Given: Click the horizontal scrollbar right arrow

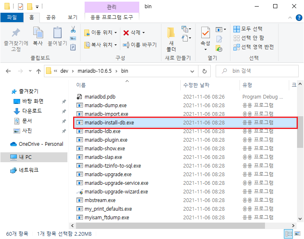Looking at the screenshot, I should [x=293, y=225].
